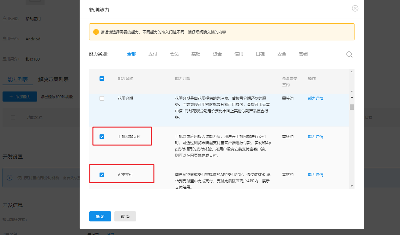Click the 能力介绍 column header

click(x=183, y=79)
